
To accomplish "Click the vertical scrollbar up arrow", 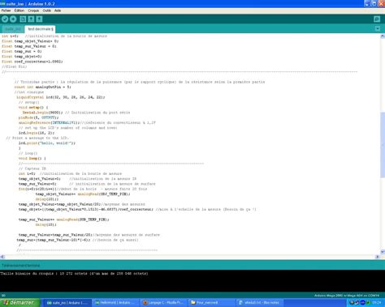I will click(x=383, y=36).
